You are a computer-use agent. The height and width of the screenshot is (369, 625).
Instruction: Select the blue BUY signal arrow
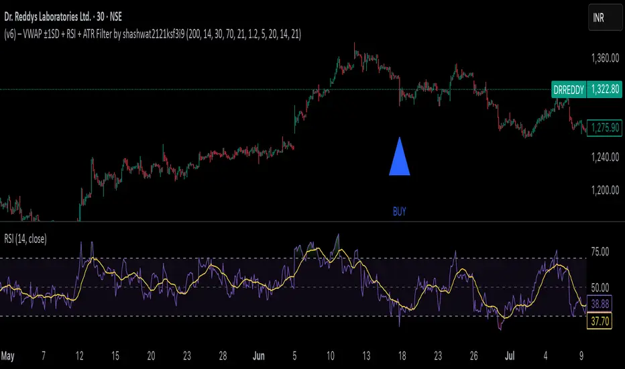coord(400,156)
